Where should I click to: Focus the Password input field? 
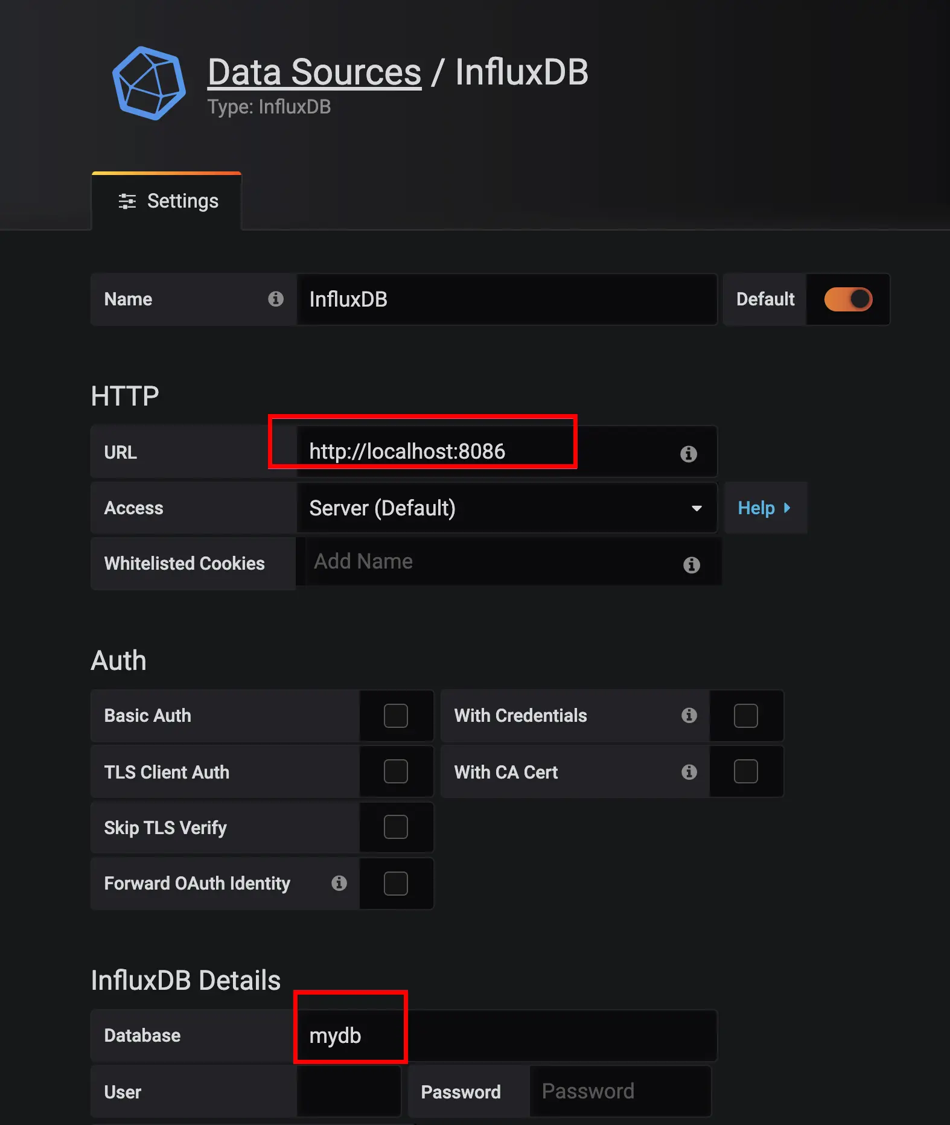pos(620,1091)
